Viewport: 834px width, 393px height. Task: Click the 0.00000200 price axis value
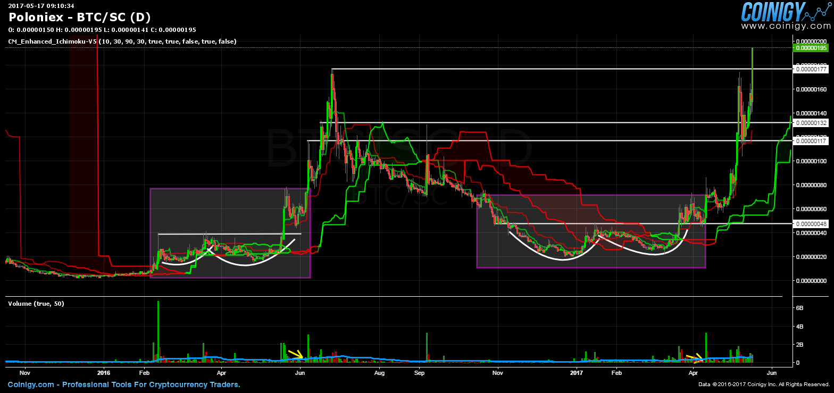click(811, 41)
